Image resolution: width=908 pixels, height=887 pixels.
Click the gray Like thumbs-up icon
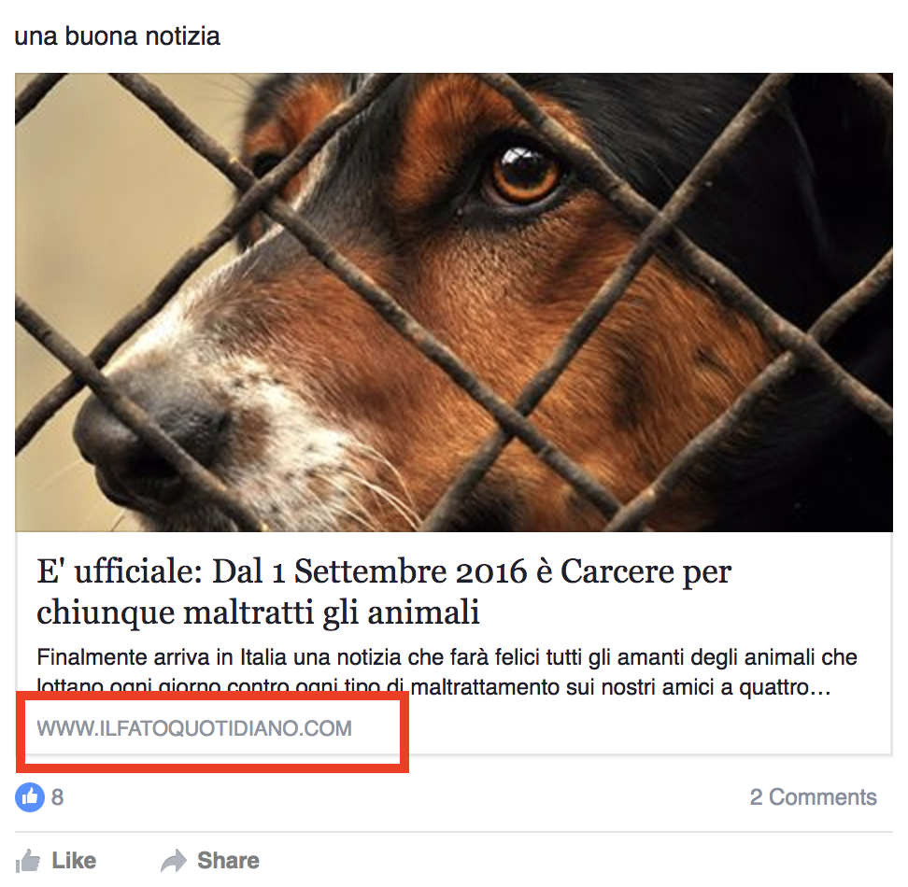pyautogui.click(x=28, y=861)
